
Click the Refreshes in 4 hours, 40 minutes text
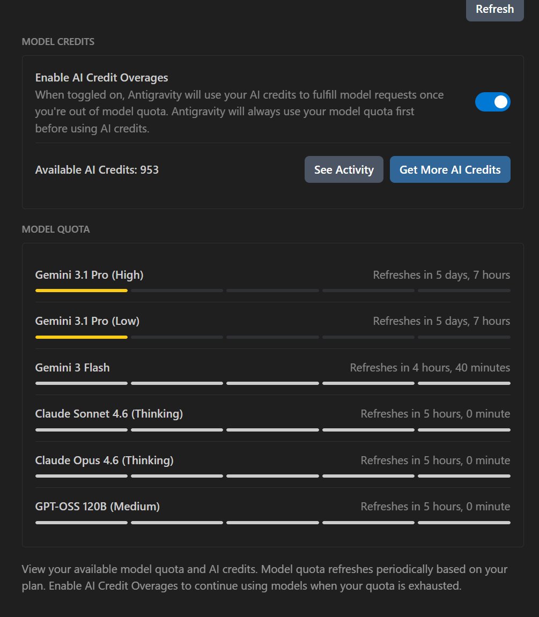pyautogui.click(x=430, y=368)
